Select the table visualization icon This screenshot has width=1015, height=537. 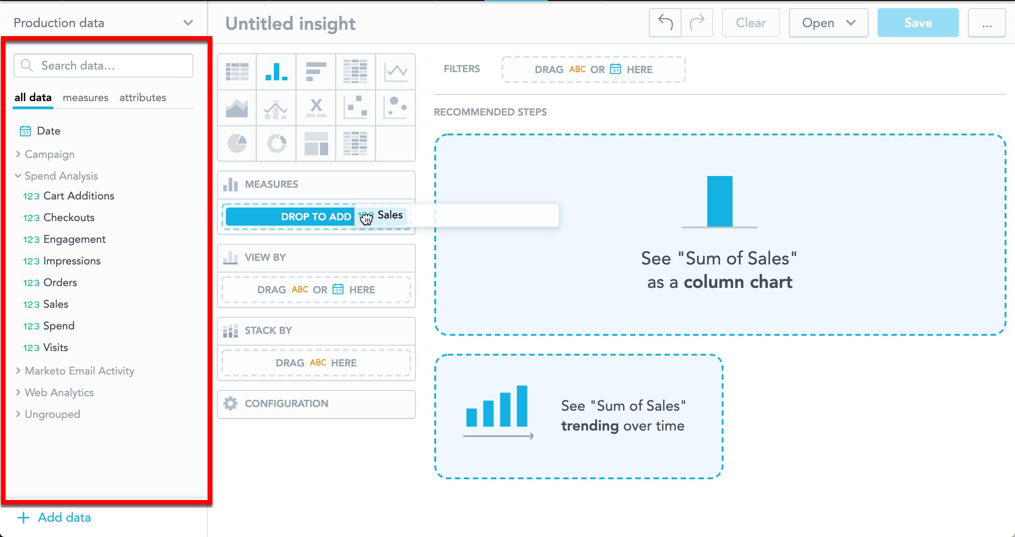click(x=237, y=72)
